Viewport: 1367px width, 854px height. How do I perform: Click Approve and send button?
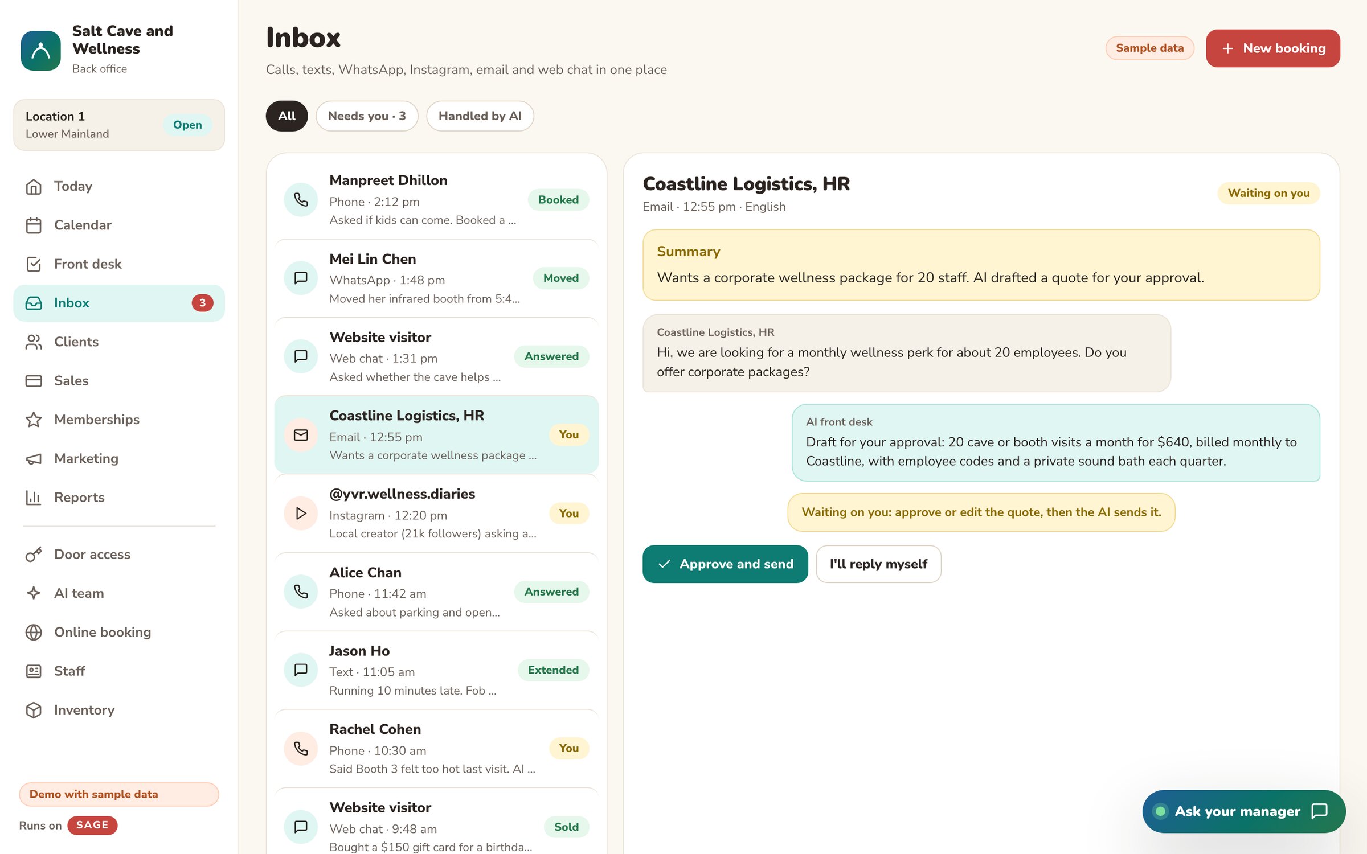(725, 564)
